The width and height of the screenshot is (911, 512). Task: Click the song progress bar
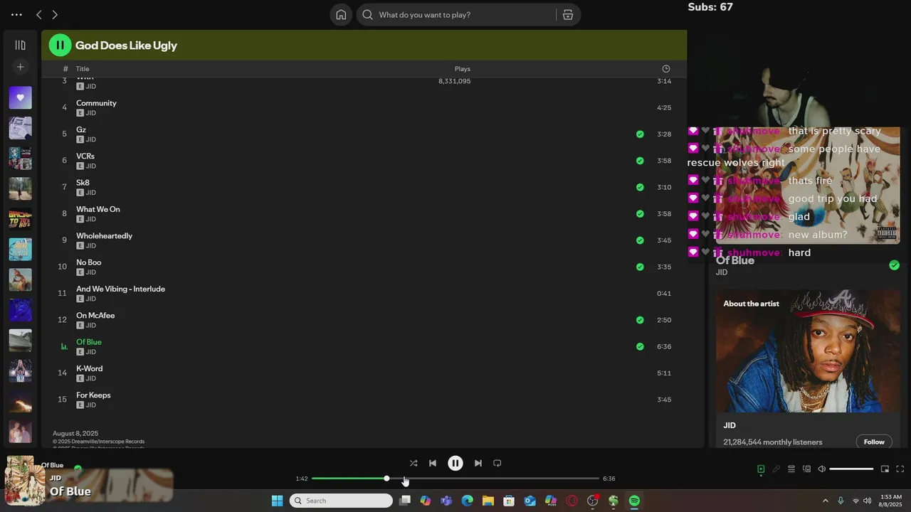(x=455, y=479)
